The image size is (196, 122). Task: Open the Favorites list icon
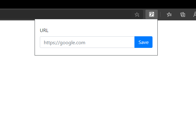pyautogui.click(x=169, y=14)
